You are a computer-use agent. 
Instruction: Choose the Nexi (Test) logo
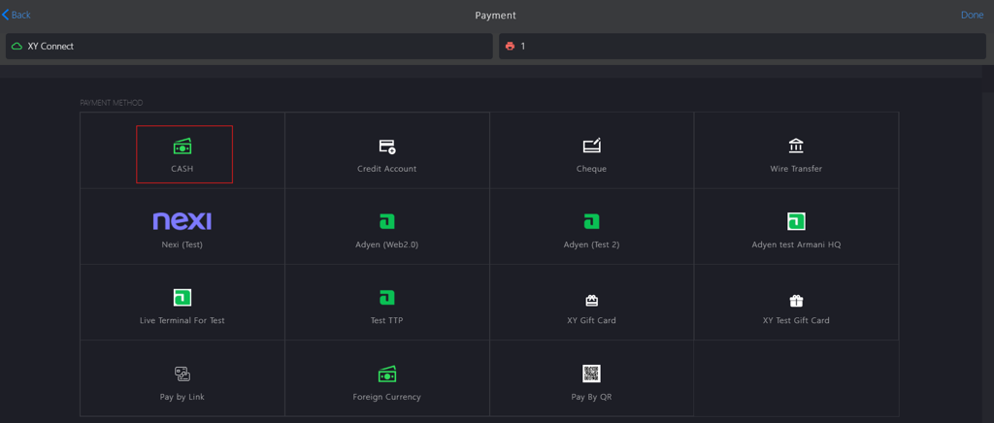(x=182, y=221)
